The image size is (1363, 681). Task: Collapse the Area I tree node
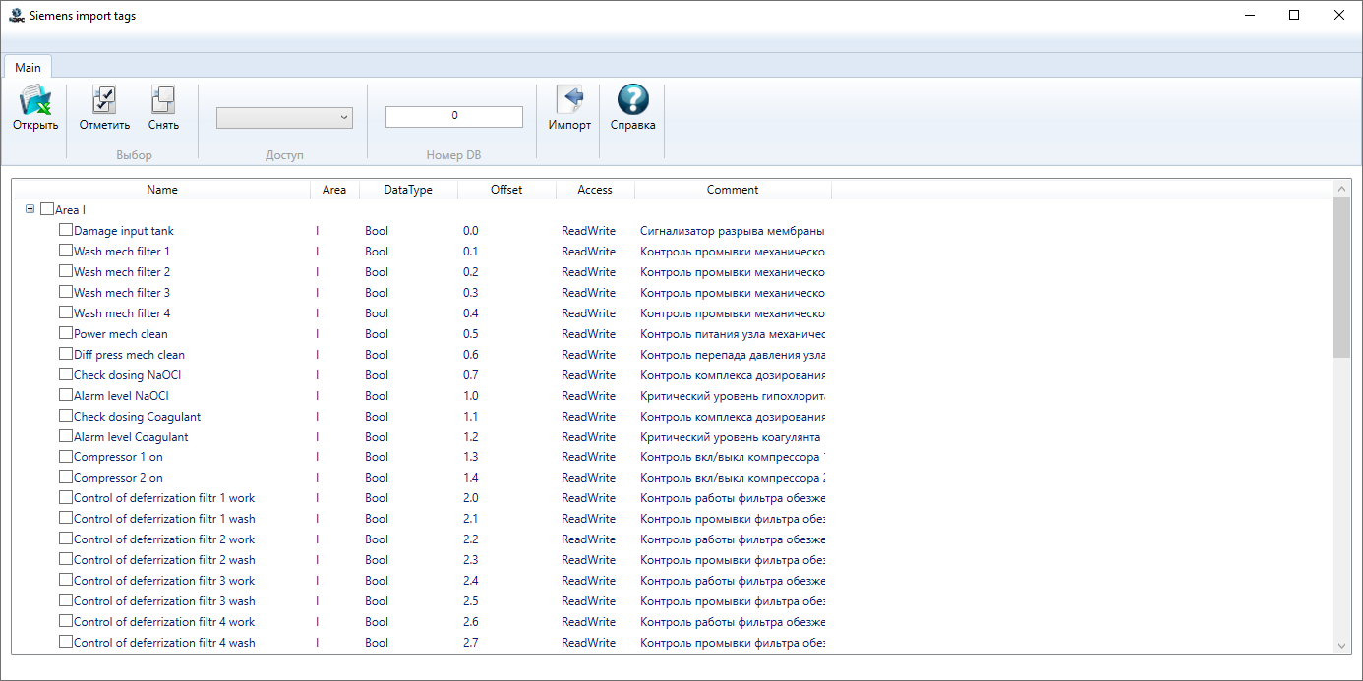30,209
